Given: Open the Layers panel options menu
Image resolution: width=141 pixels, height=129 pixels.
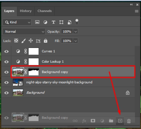Looking at the screenshot, I should tap(137, 11).
